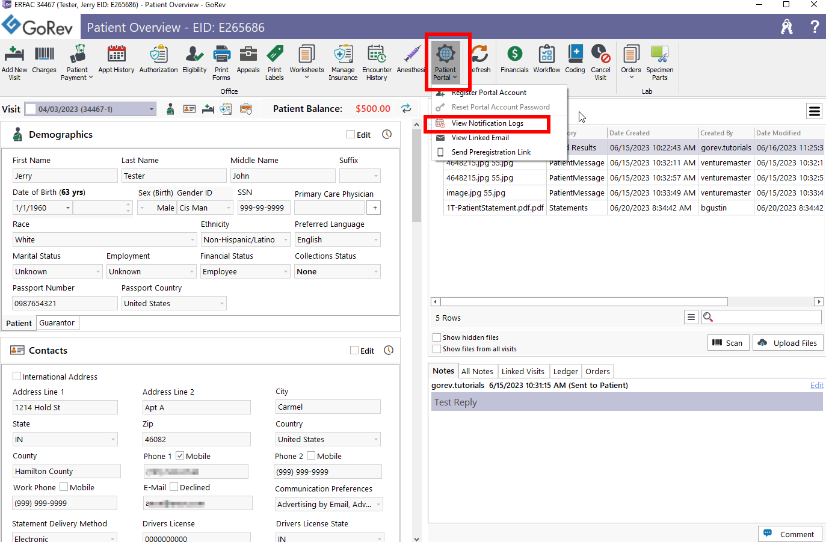Open the Anesthesia syringe tool
The height and width of the screenshot is (542, 826).
(x=411, y=59)
